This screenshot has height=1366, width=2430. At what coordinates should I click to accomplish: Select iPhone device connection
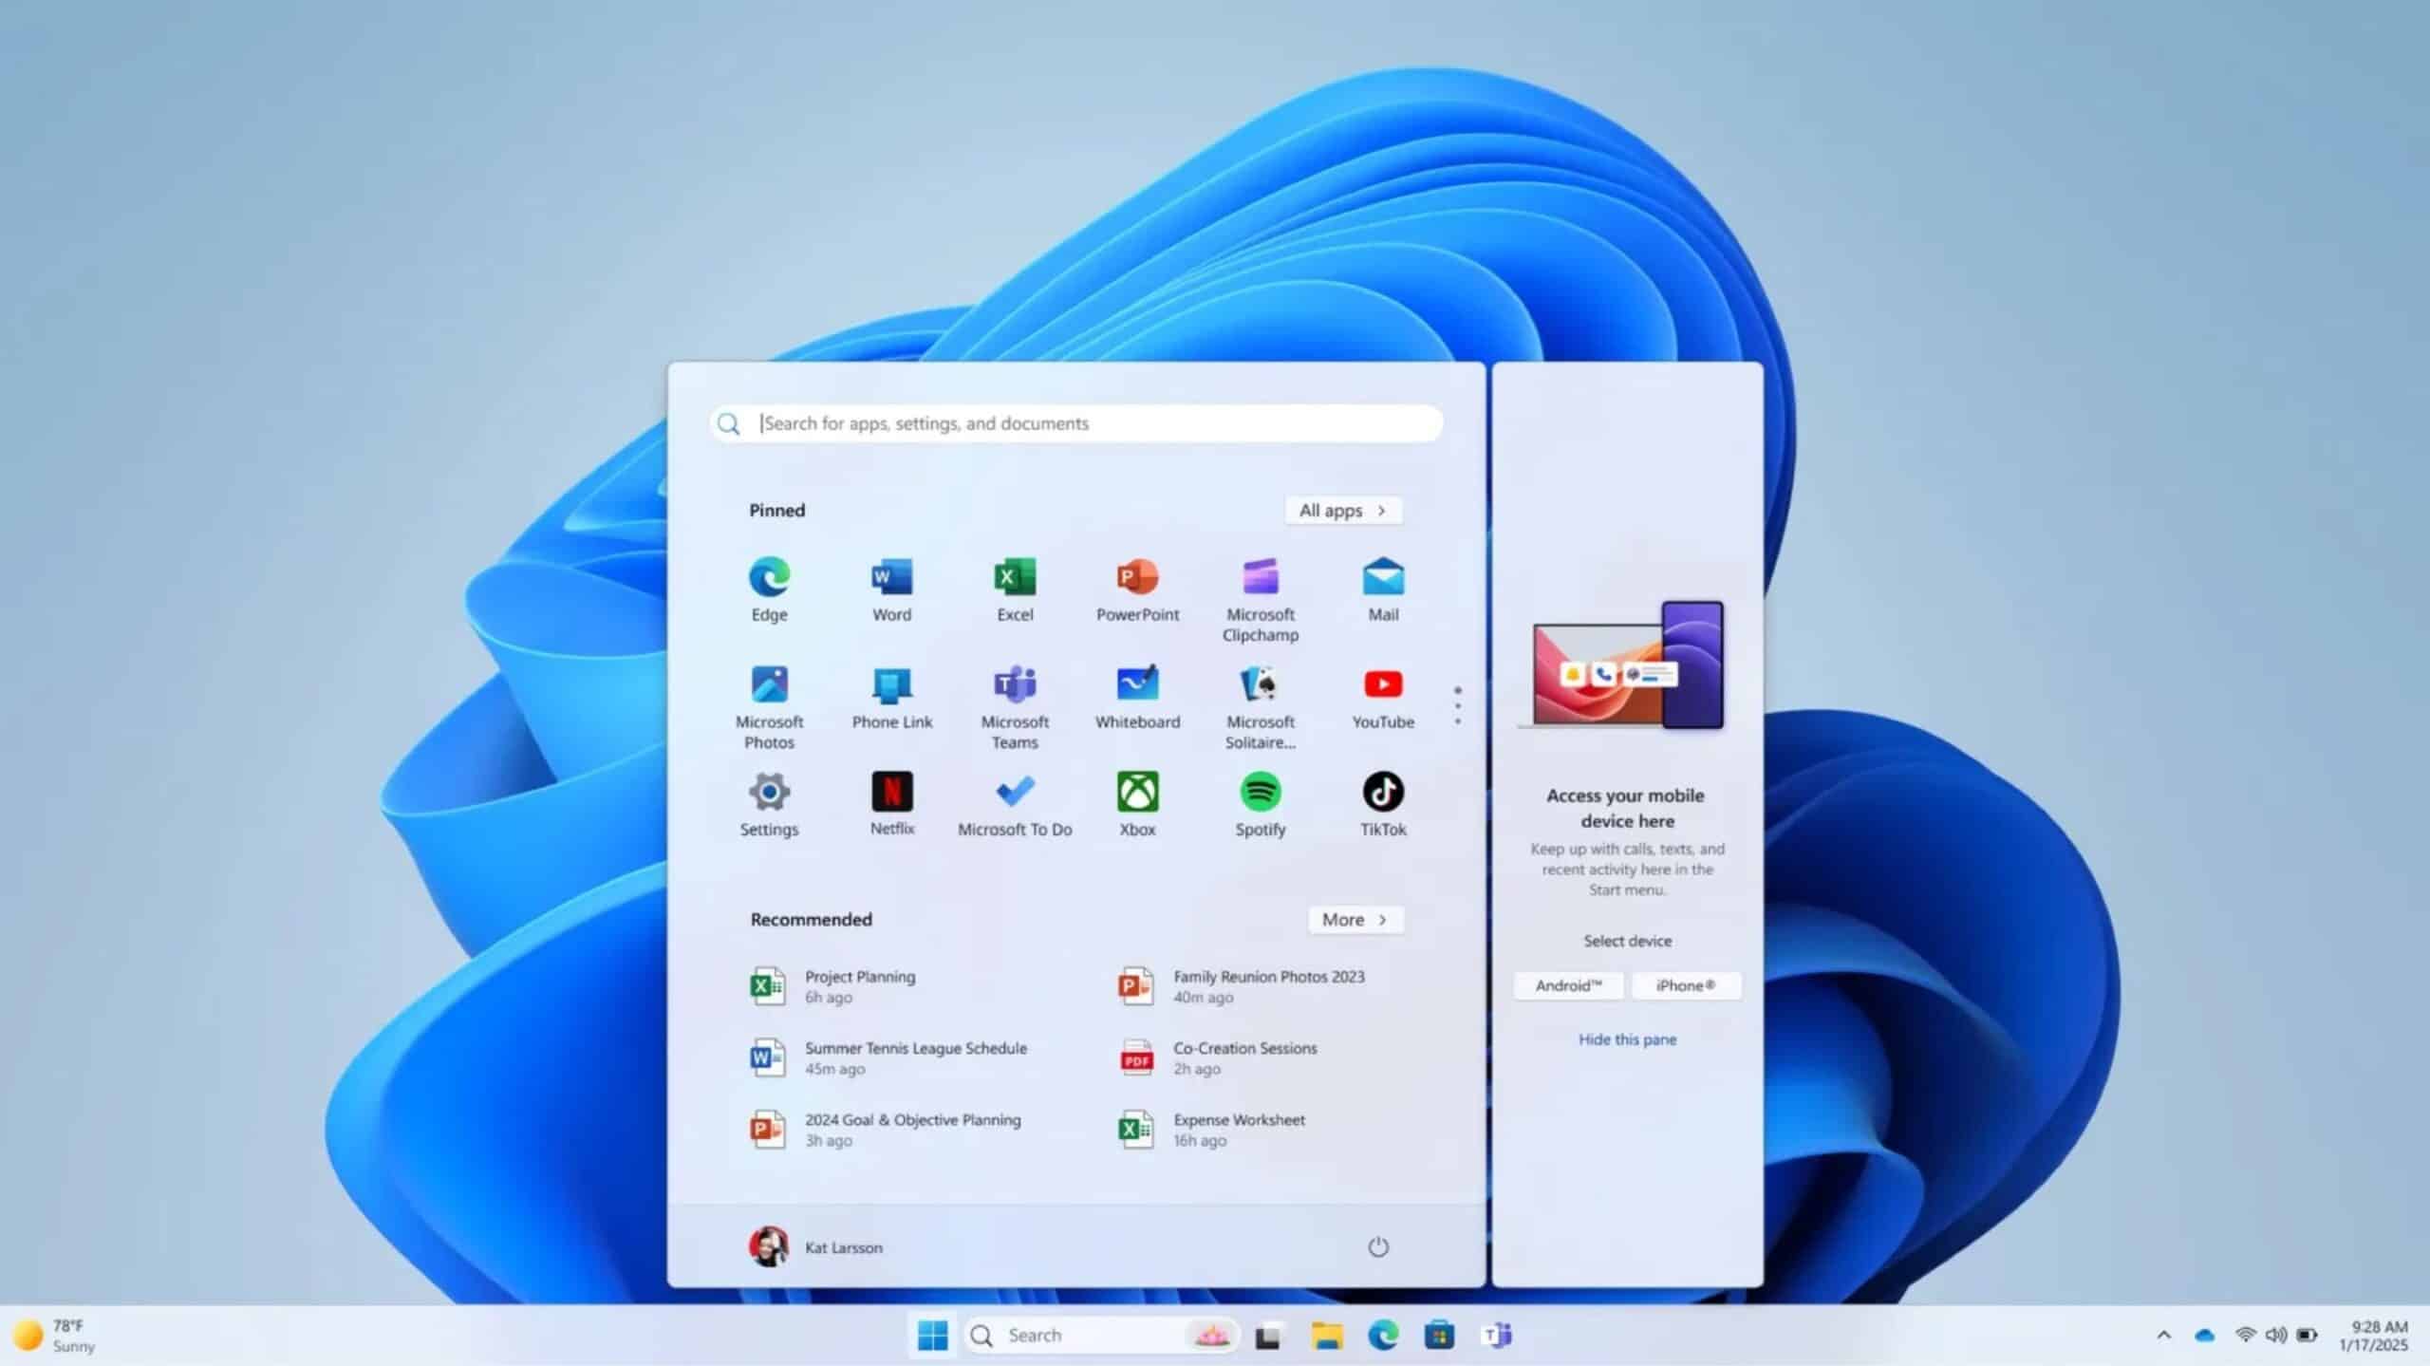pyautogui.click(x=1686, y=985)
